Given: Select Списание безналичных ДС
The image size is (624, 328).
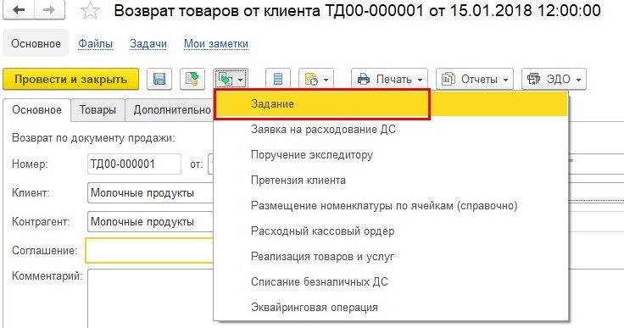Looking at the screenshot, I should tap(390, 282).
